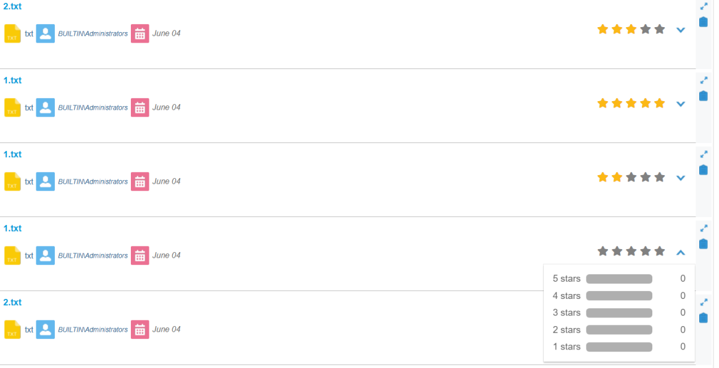Screen dimensions: 719x368
Task: Click the clipboard icon beside the five-star 1.txt row
Action: tap(704, 96)
